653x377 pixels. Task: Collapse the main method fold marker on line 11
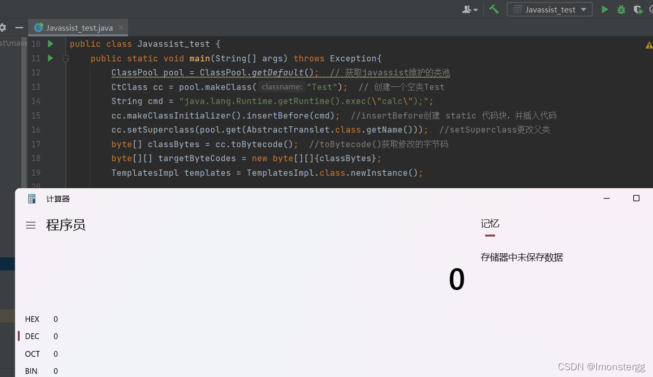pyautogui.click(x=66, y=59)
